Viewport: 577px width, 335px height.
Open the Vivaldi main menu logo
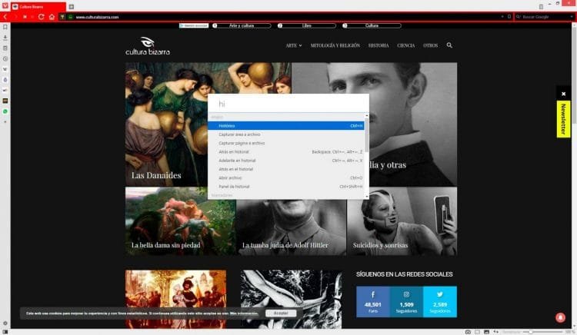pos(5,6)
